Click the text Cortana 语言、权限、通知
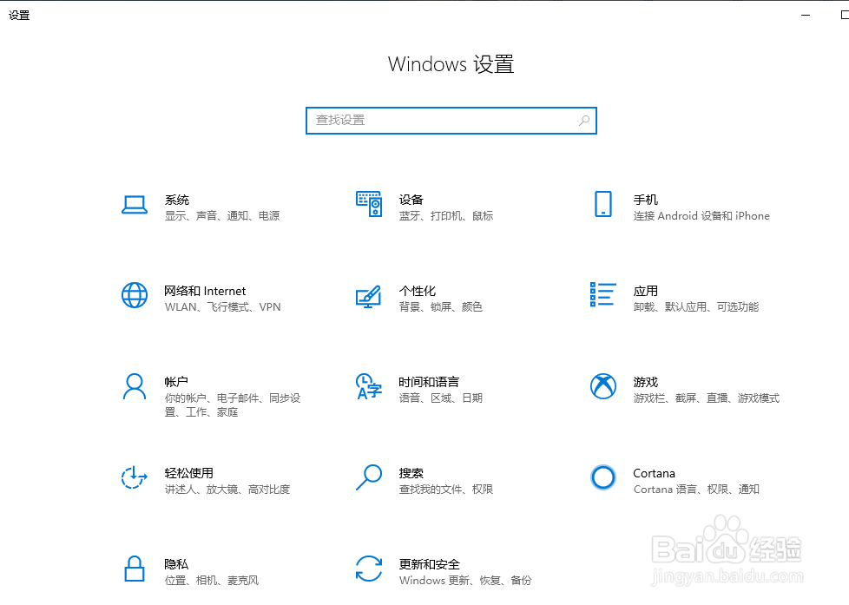Image resolution: width=849 pixels, height=605 pixels. pyautogui.click(x=696, y=489)
